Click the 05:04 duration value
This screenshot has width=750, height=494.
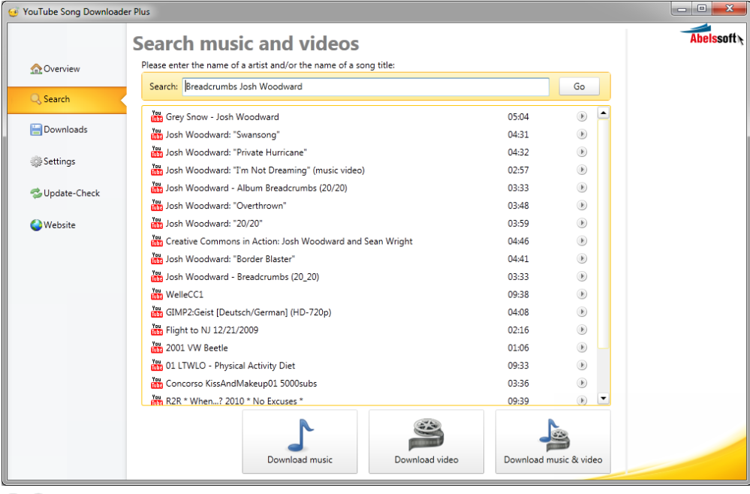click(518, 116)
